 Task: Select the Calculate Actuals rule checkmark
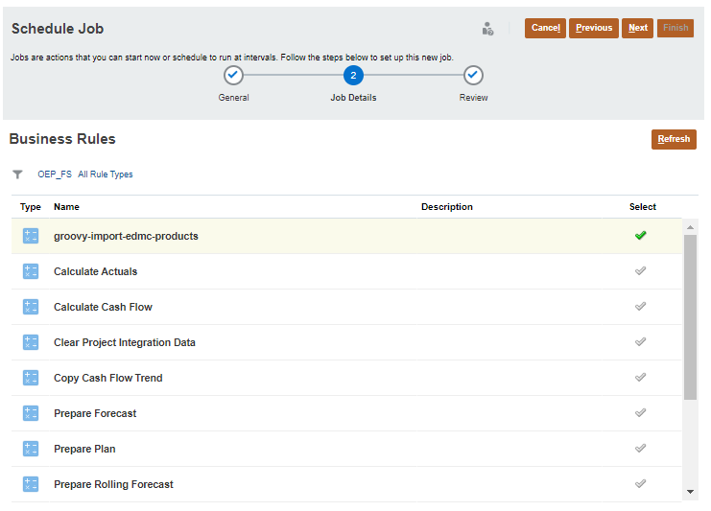[x=641, y=271]
